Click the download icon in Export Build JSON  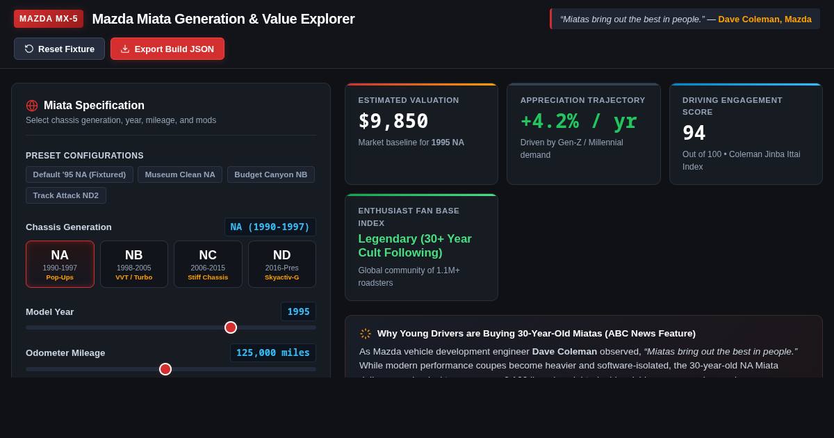[x=125, y=49]
